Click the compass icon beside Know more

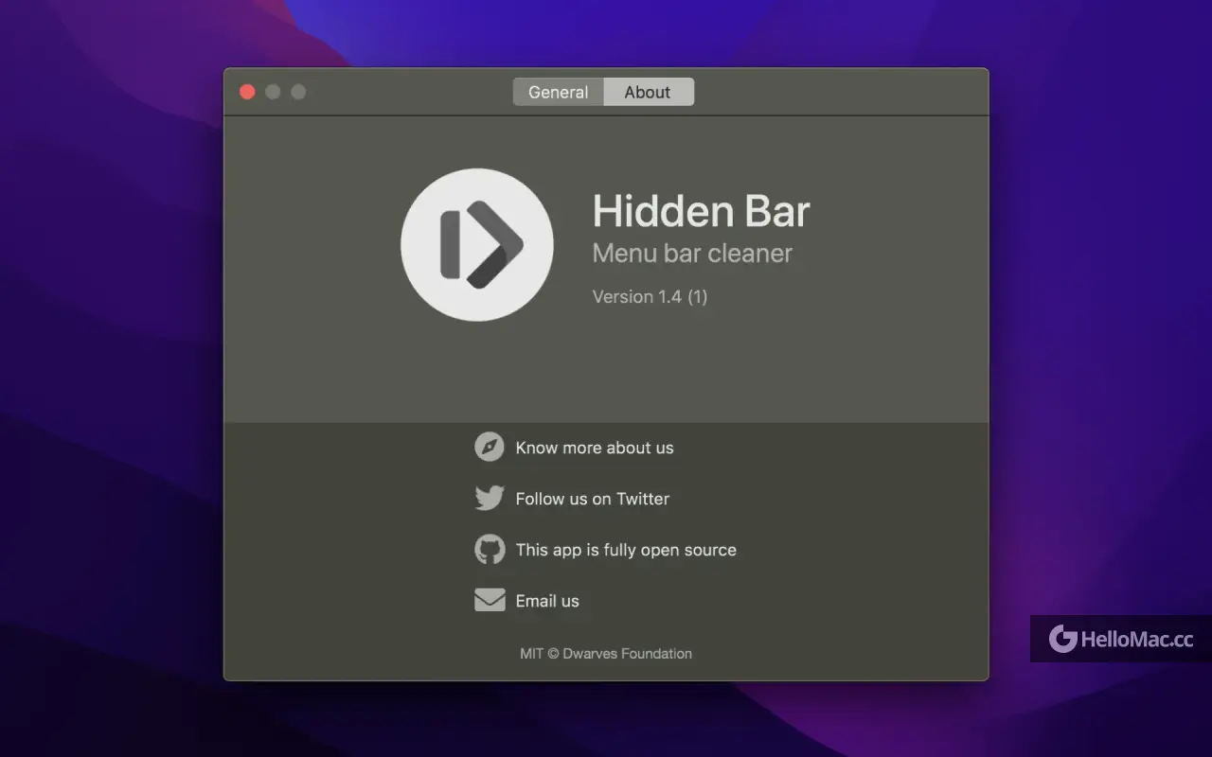point(490,447)
